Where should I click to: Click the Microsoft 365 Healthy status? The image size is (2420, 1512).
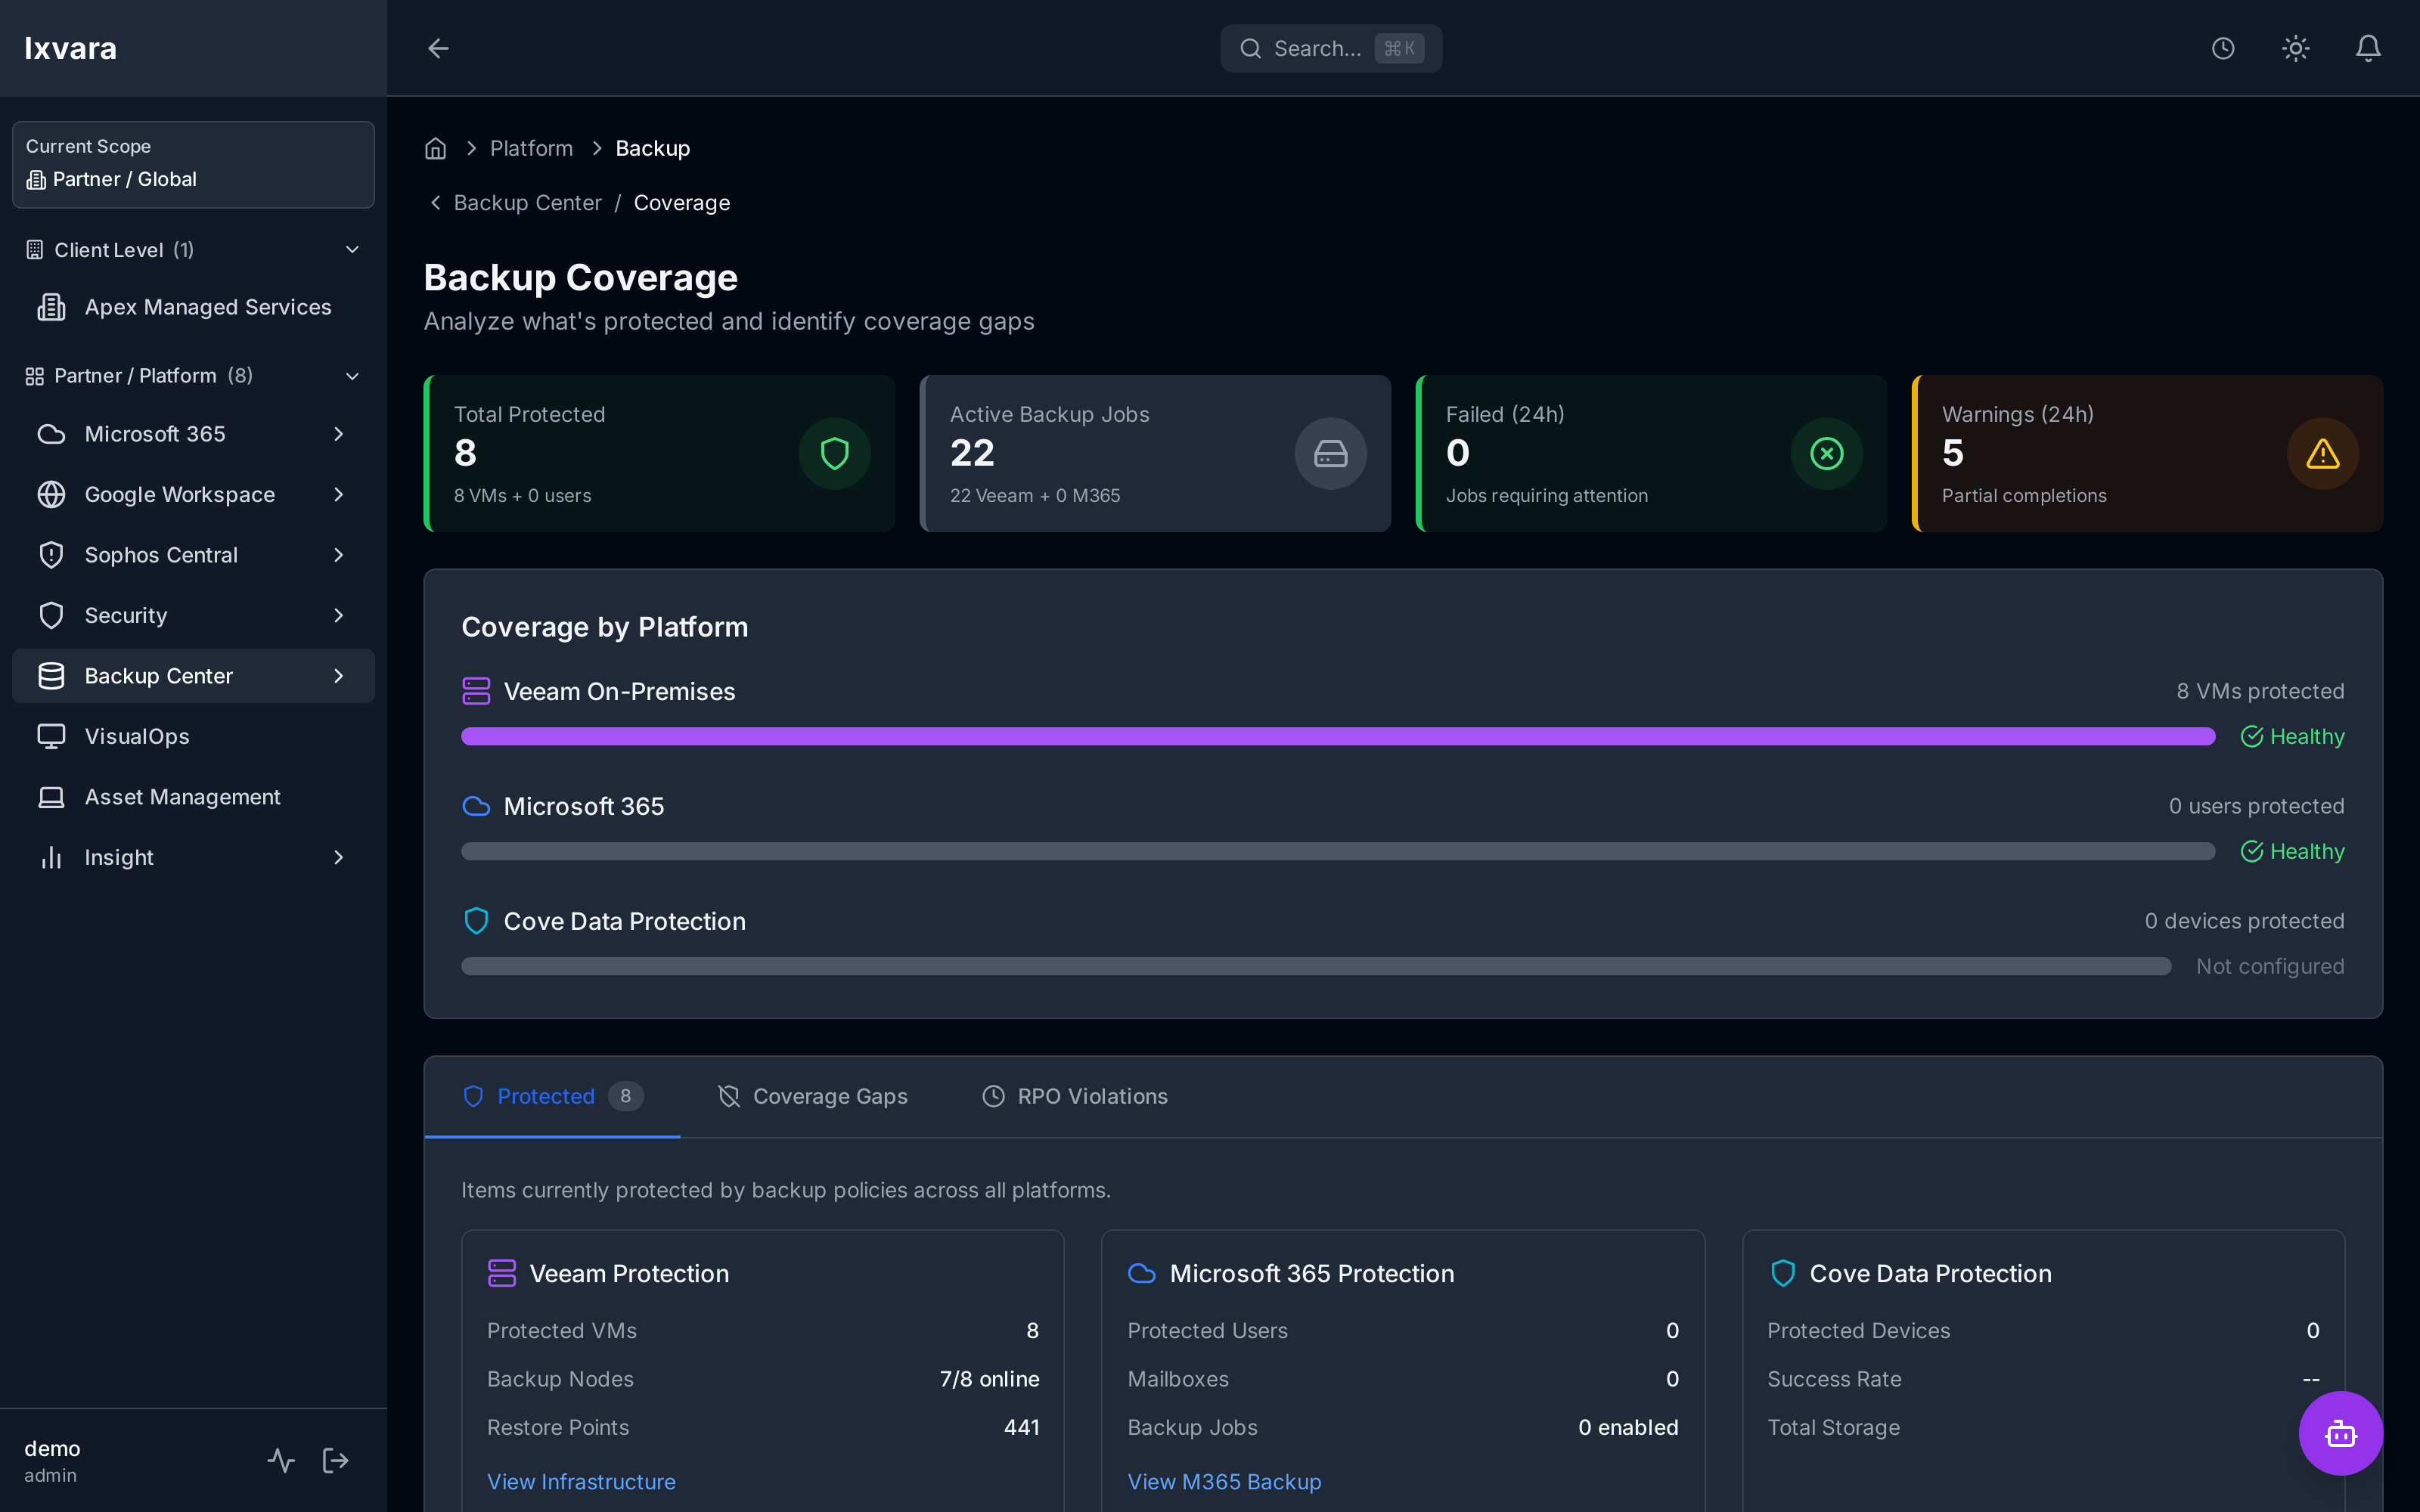click(2292, 852)
